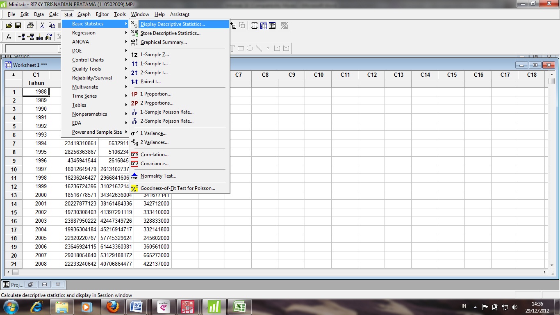The width and height of the screenshot is (560, 315).
Task: Click the Open Project toolbar icon
Action: pos(9,25)
